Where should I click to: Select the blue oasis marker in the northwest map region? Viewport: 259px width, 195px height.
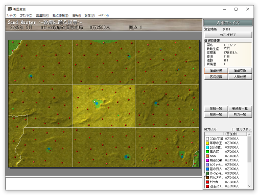(31, 76)
